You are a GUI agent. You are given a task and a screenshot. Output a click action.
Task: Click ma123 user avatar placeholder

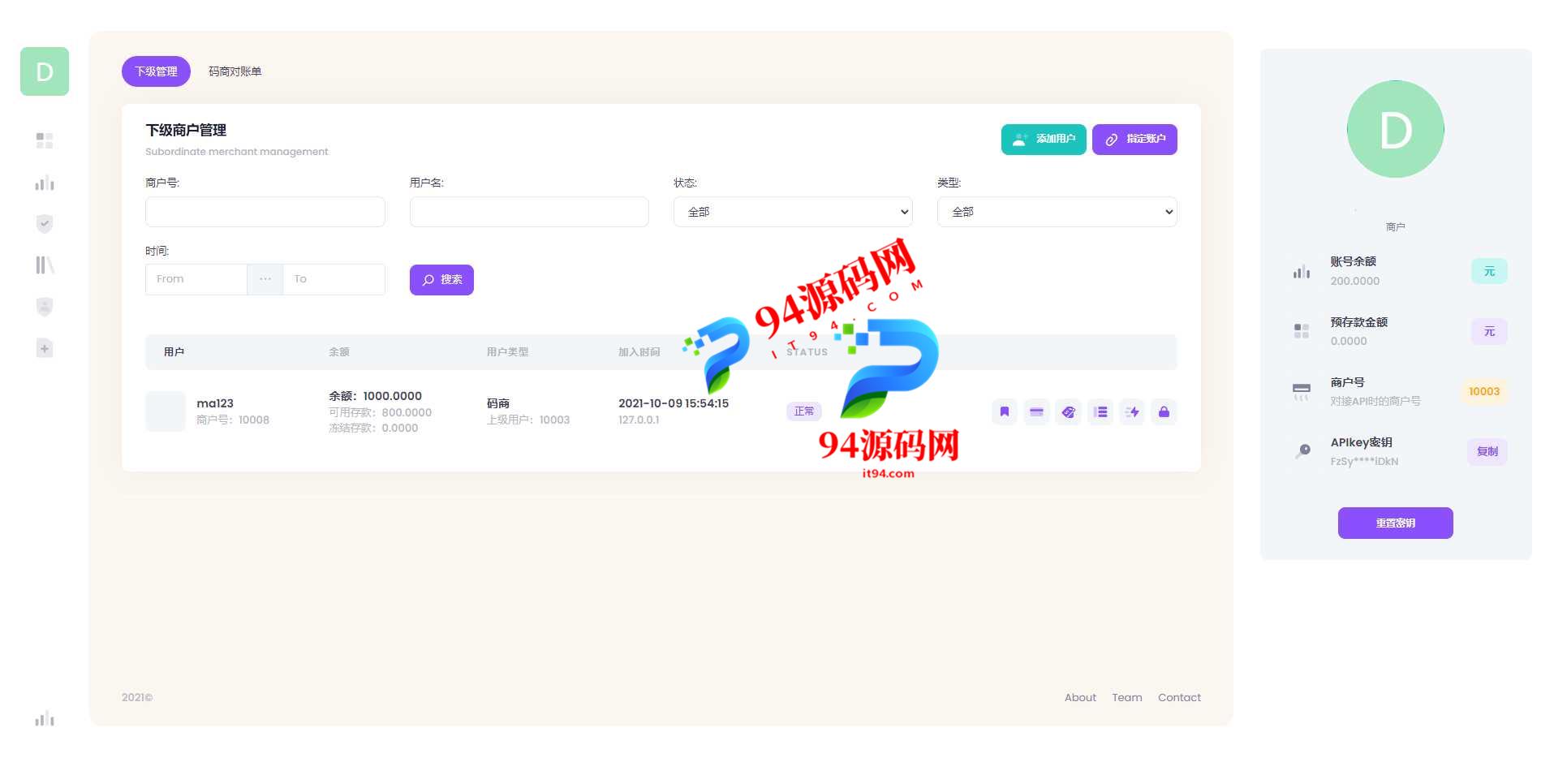pos(166,411)
